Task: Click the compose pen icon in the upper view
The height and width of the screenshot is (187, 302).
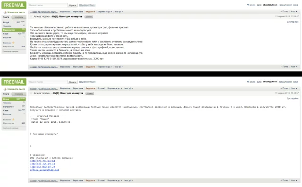Action: click(x=5, y=12)
